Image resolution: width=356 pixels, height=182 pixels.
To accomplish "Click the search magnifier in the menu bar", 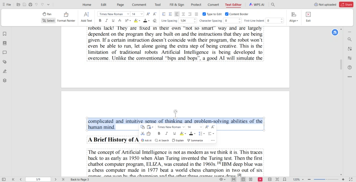I will 273,5.
